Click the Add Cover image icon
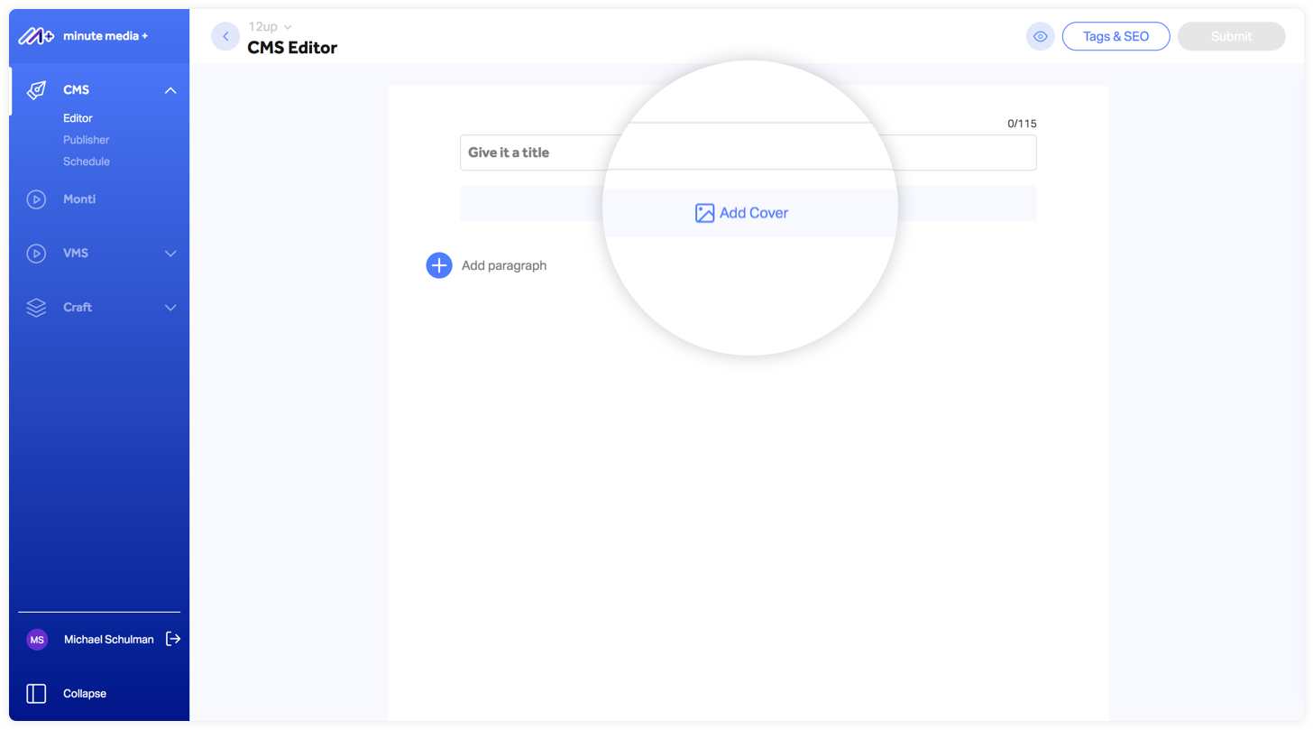 coord(705,213)
